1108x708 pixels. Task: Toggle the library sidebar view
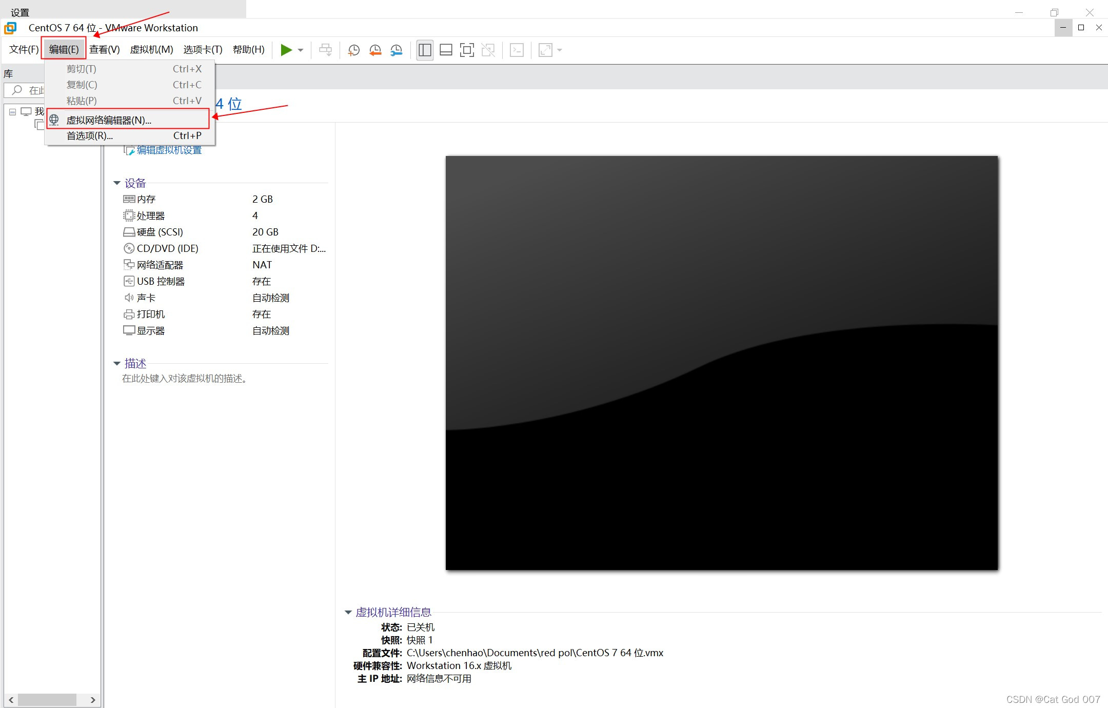(x=425, y=50)
